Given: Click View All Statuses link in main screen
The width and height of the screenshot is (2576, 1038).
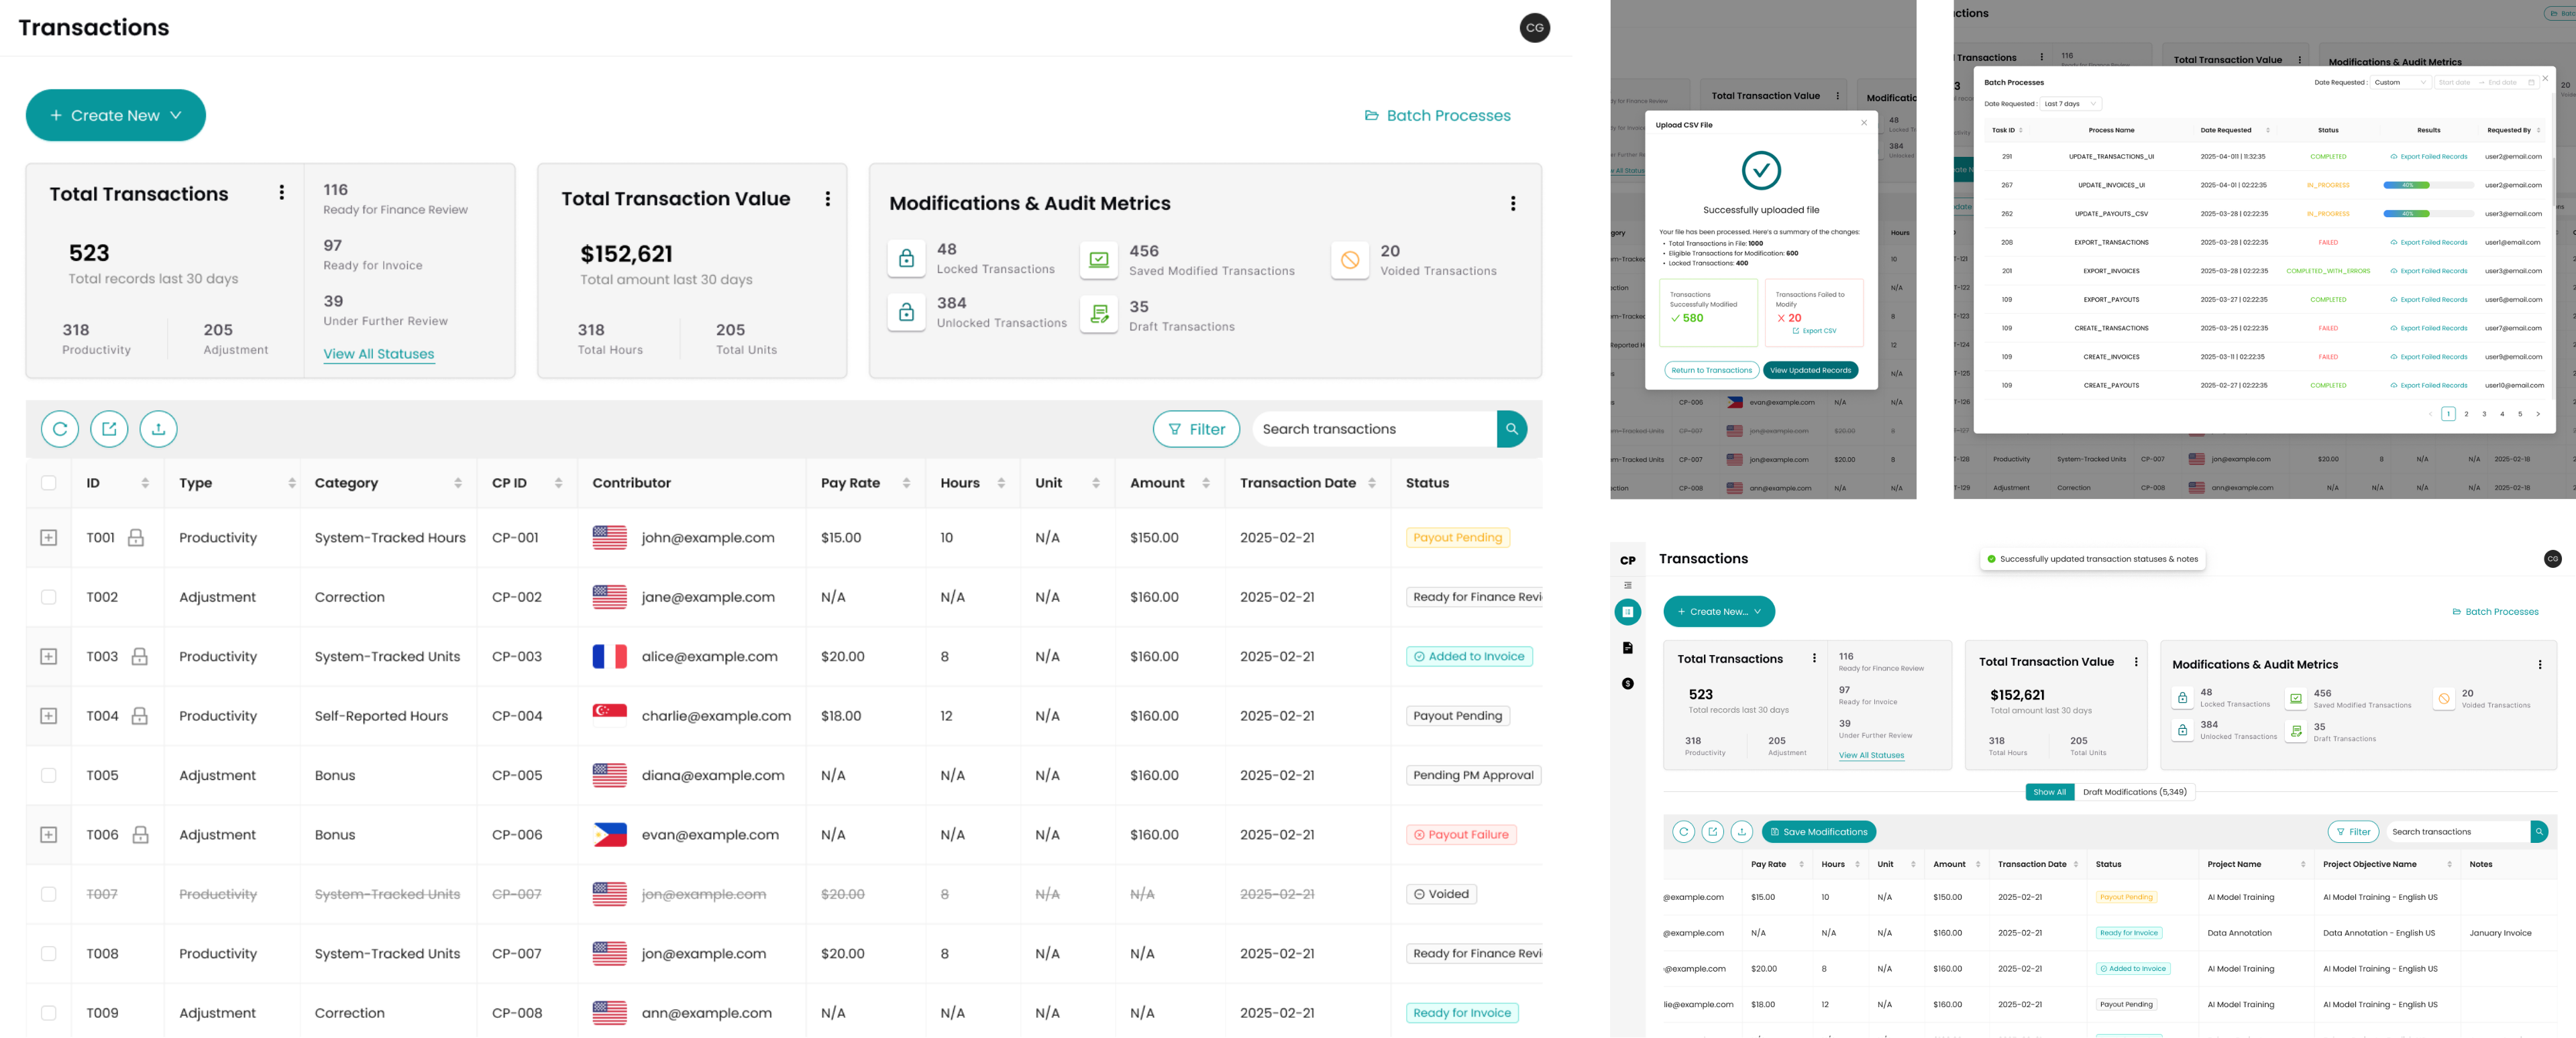Looking at the screenshot, I should (x=379, y=354).
